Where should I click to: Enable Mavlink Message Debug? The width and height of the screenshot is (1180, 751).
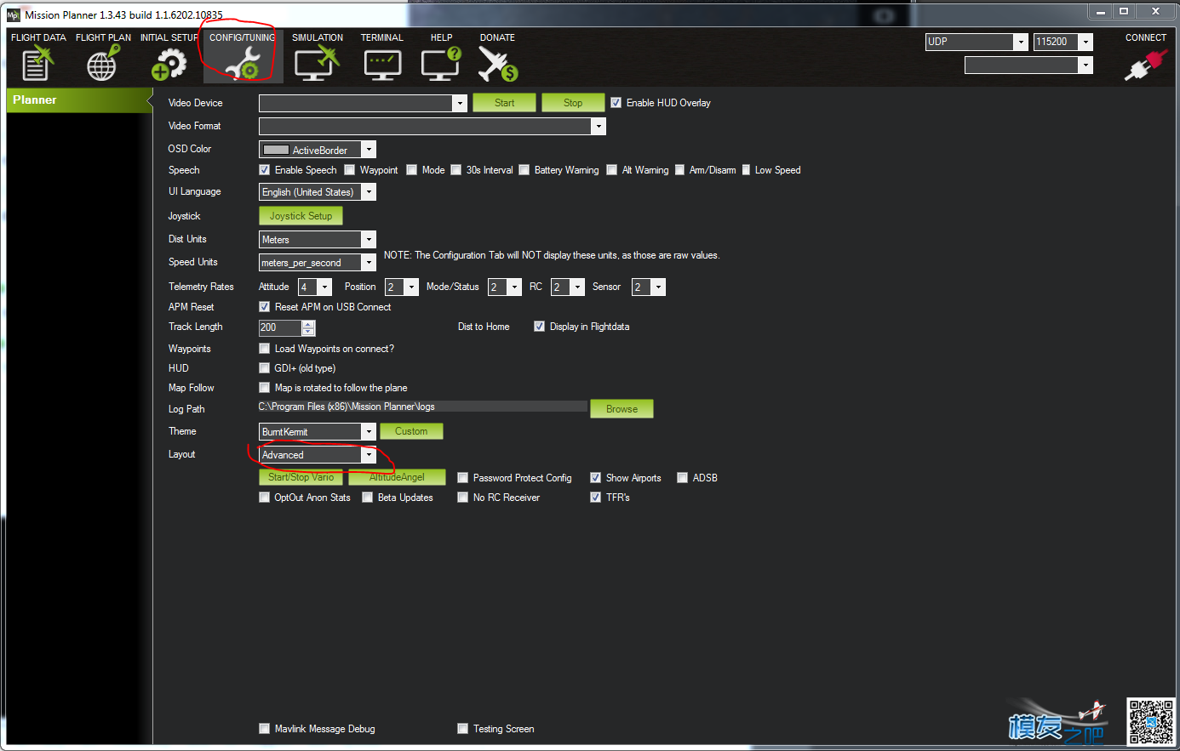pyautogui.click(x=264, y=729)
